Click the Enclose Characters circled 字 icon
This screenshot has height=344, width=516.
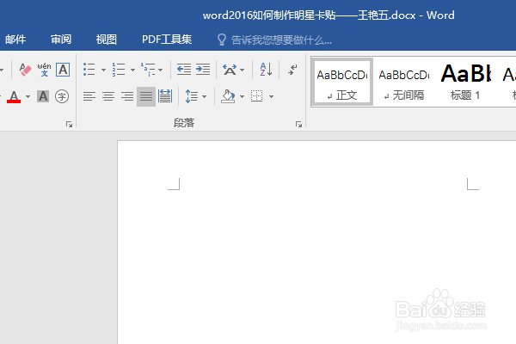pyautogui.click(x=62, y=96)
